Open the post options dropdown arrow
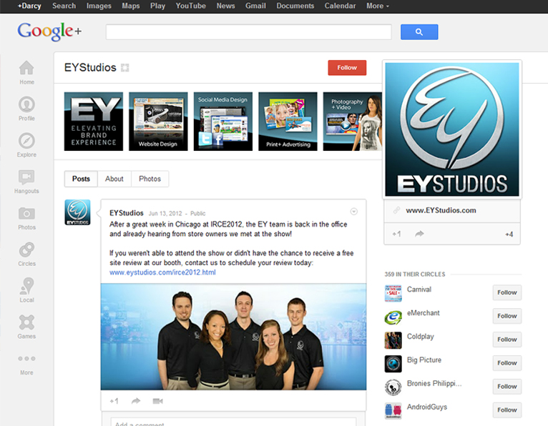Viewport: 548px width, 426px height. point(353,212)
